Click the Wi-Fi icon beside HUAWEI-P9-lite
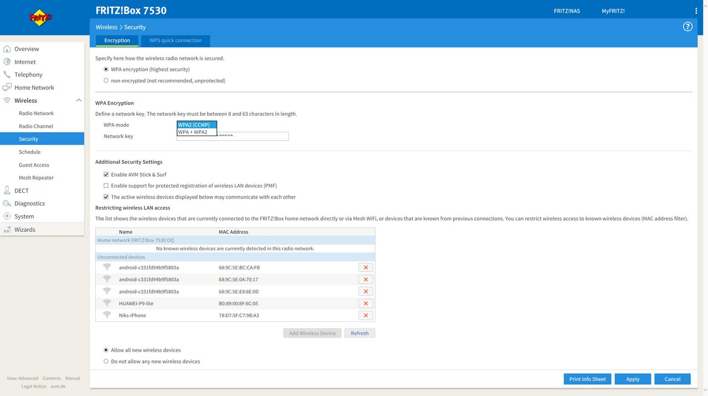This screenshot has height=396, width=708. click(x=107, y=303)
